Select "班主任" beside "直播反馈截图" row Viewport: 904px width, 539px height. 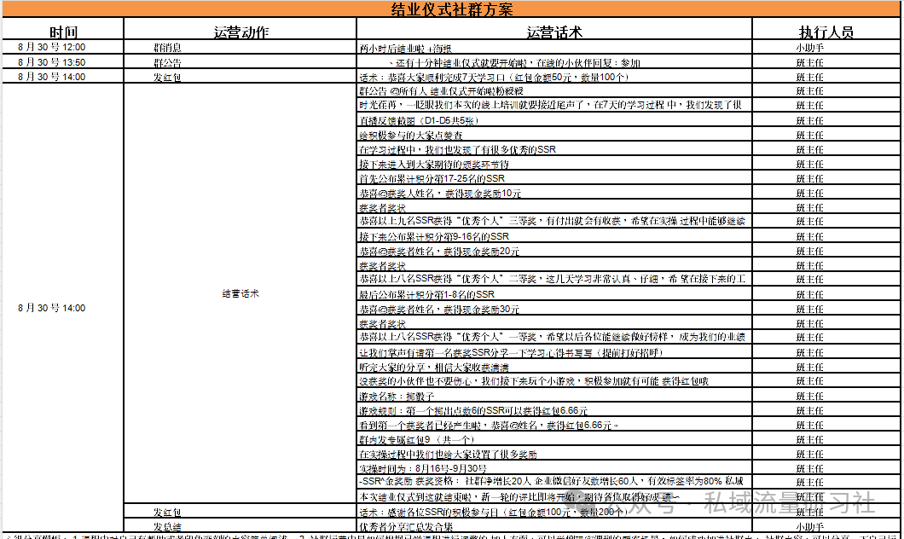click(809, 120)
